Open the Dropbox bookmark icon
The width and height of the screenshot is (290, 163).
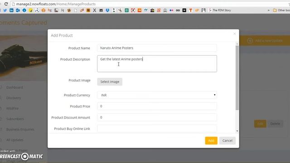(107, 10)
